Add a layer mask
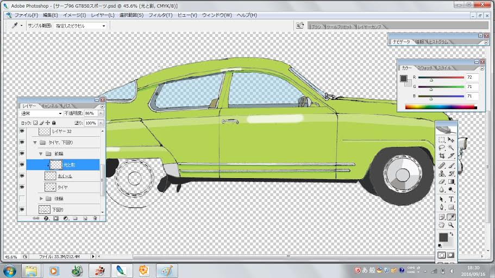Viewport: 495px width, 278px height. pyautogui.click(x=56, y=218)
